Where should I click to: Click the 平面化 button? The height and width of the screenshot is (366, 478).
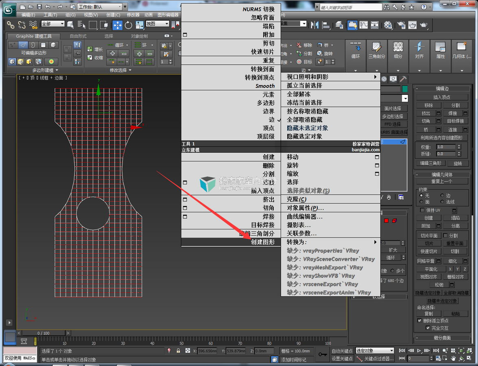(x=431, y=269)
